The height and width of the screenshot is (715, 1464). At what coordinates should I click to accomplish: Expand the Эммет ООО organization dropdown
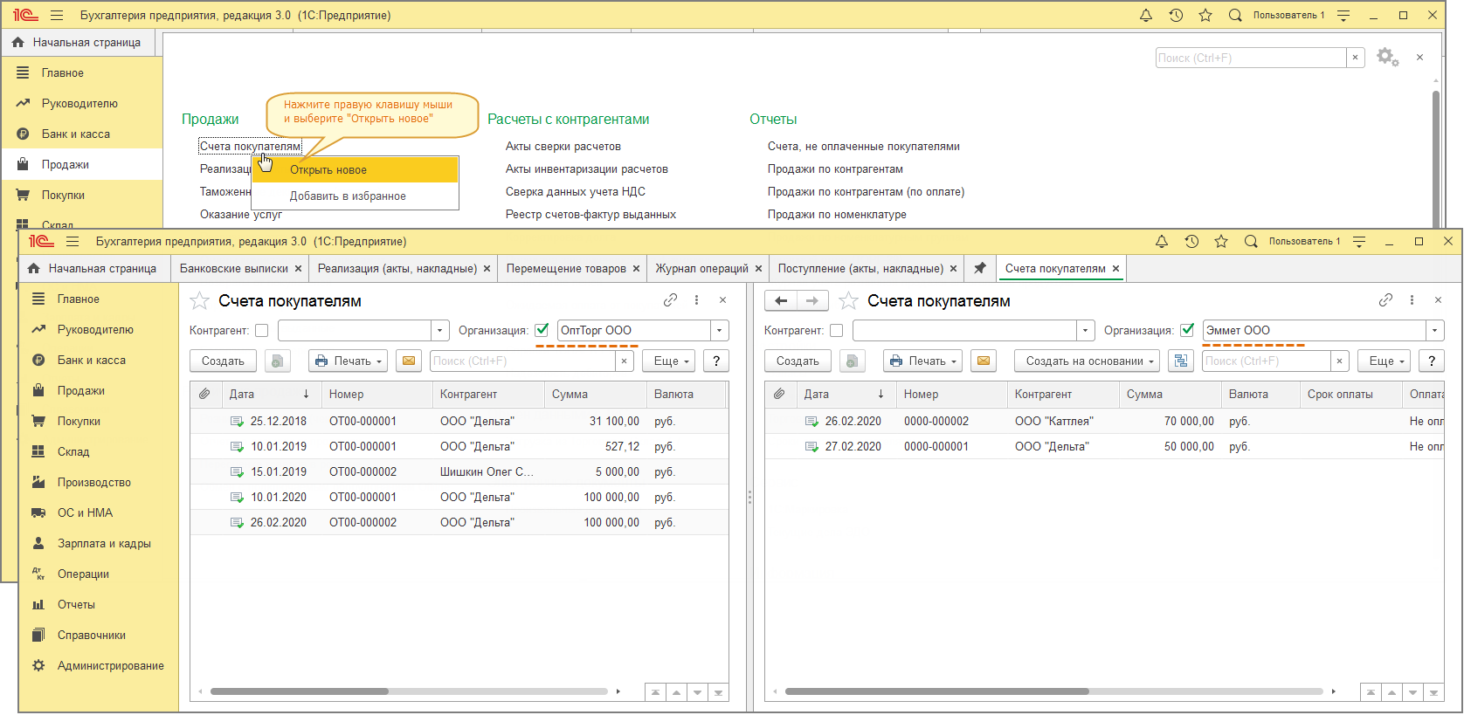1435,331
